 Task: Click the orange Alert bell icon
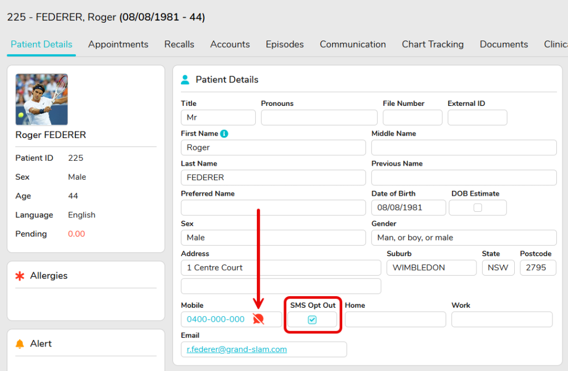coord(20,344)
